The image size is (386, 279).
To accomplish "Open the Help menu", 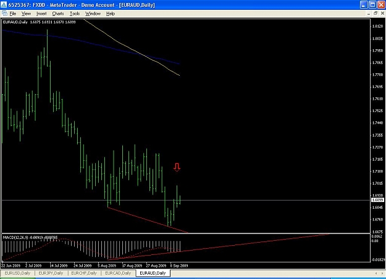I will pyautogui.click(x=111, y=14).
